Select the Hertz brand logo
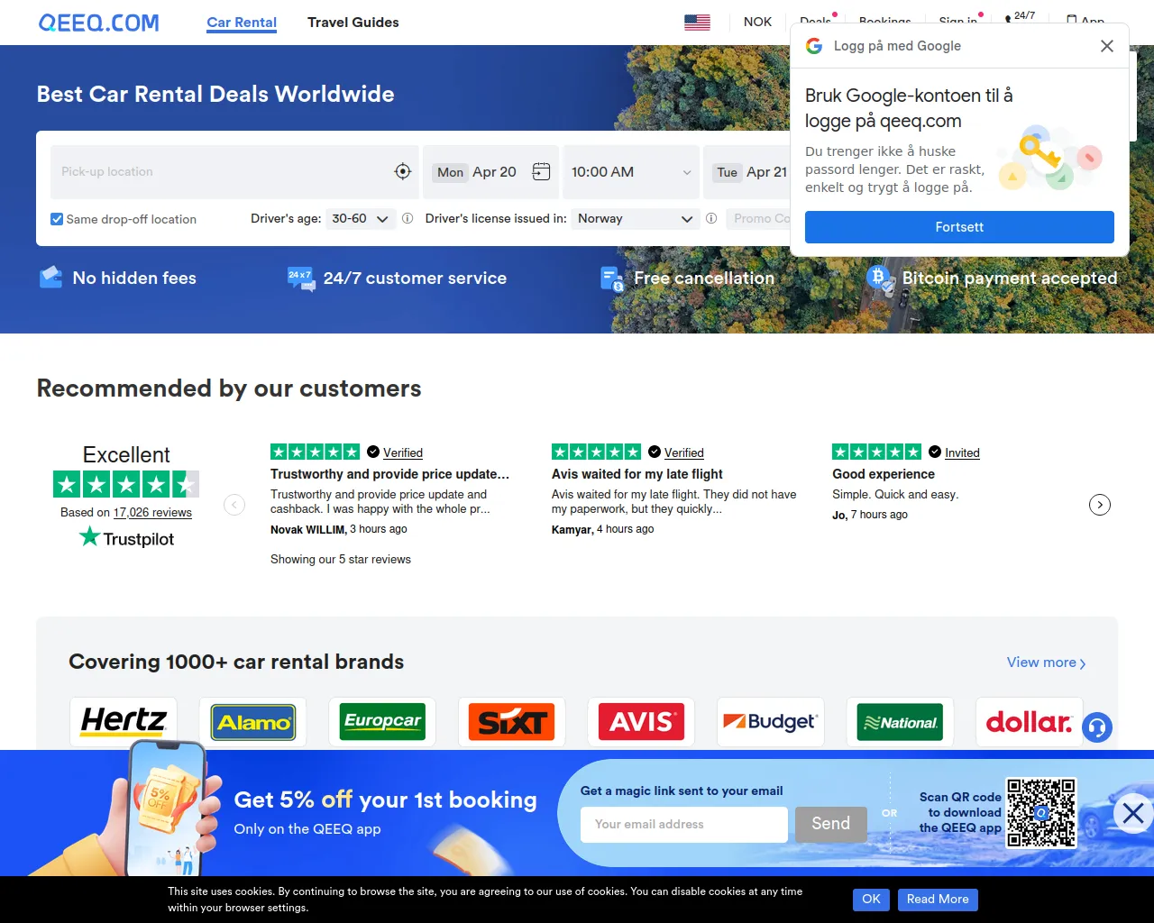Screen dimensions: 1154x923 (x=124, y=722)
